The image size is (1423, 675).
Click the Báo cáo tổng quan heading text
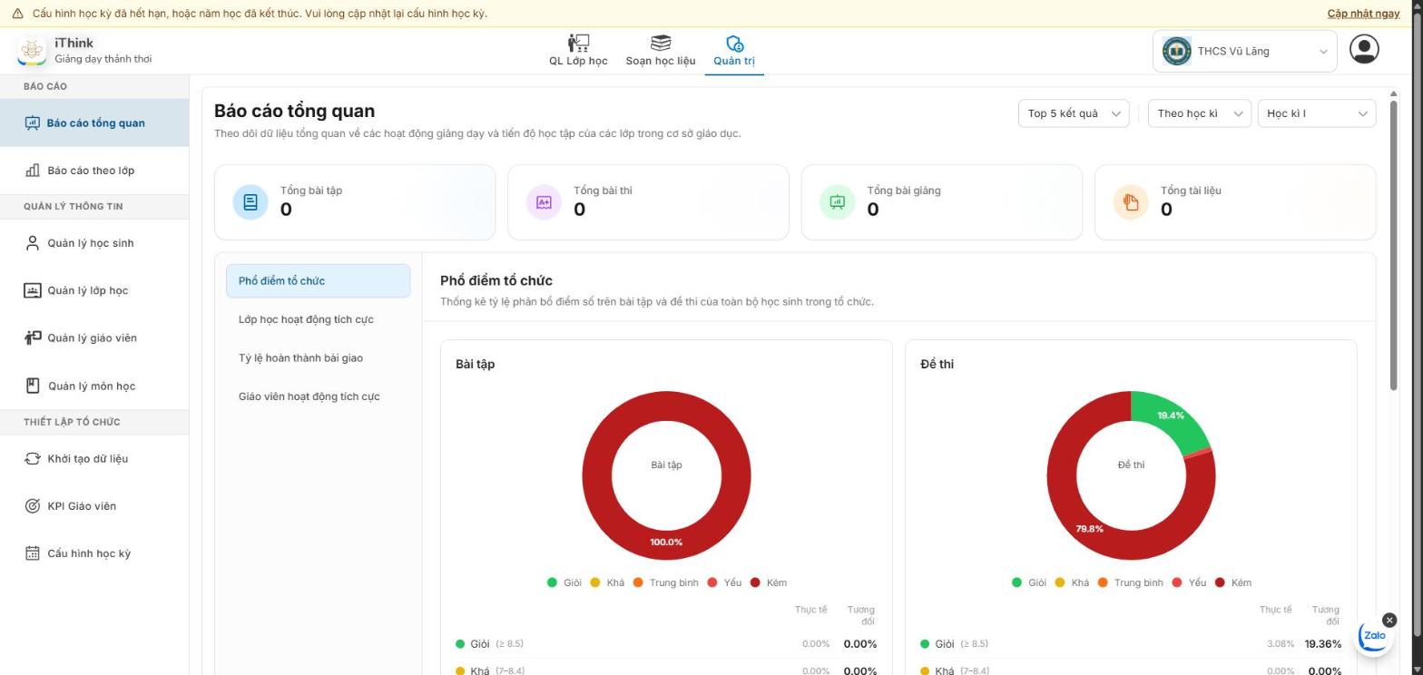[x=294, y=111]
